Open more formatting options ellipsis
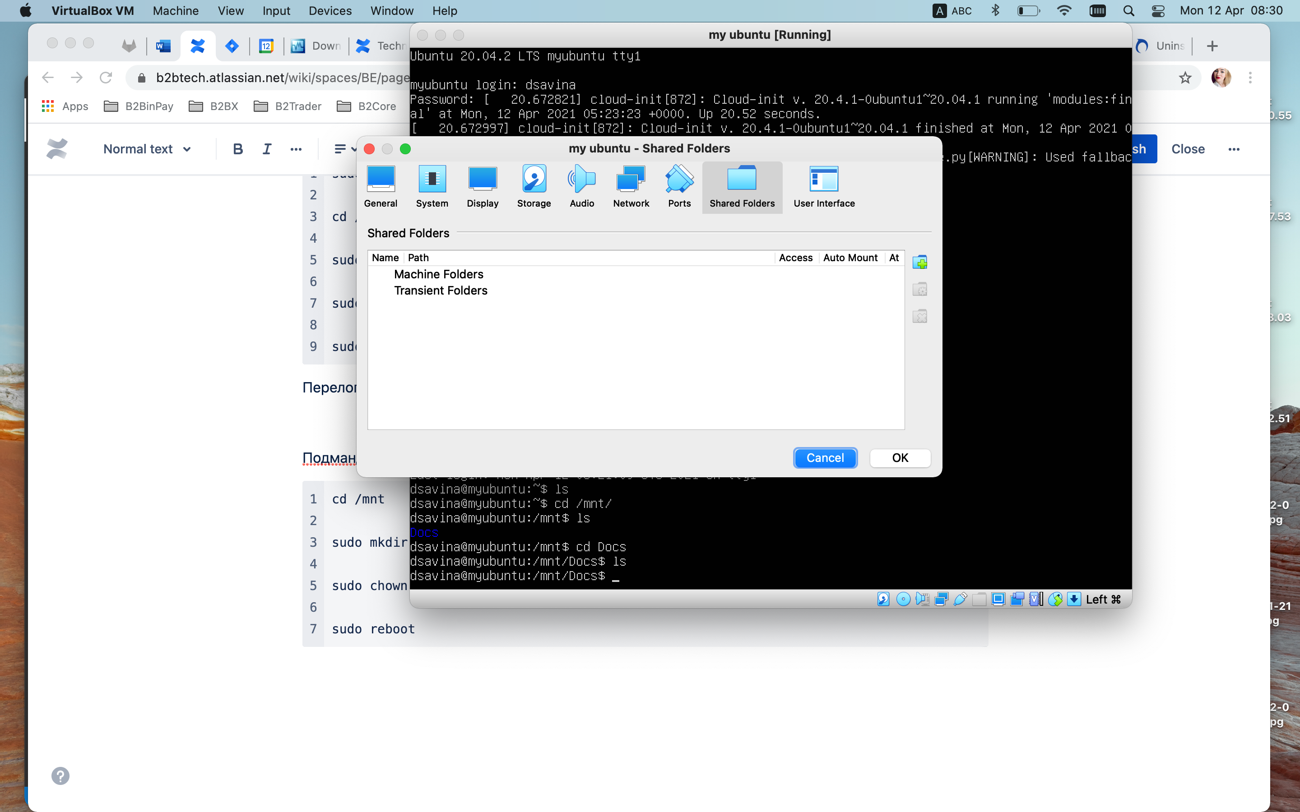Image resolution: width=1300 pixels, height=812 pixels. click(x=296, y=149)
